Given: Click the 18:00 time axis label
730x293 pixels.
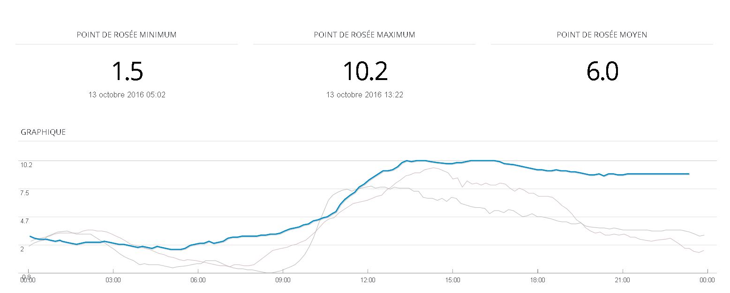Looking at the screenshot, I should click(x=537, y=280).
